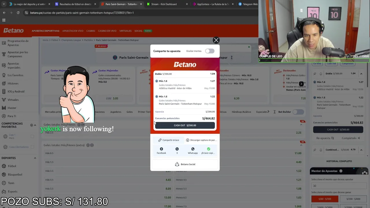Collapse the Goles totales Más/Menos (extra) market
370x208 pixels.
pyautogui.click(x=301, y=145)
